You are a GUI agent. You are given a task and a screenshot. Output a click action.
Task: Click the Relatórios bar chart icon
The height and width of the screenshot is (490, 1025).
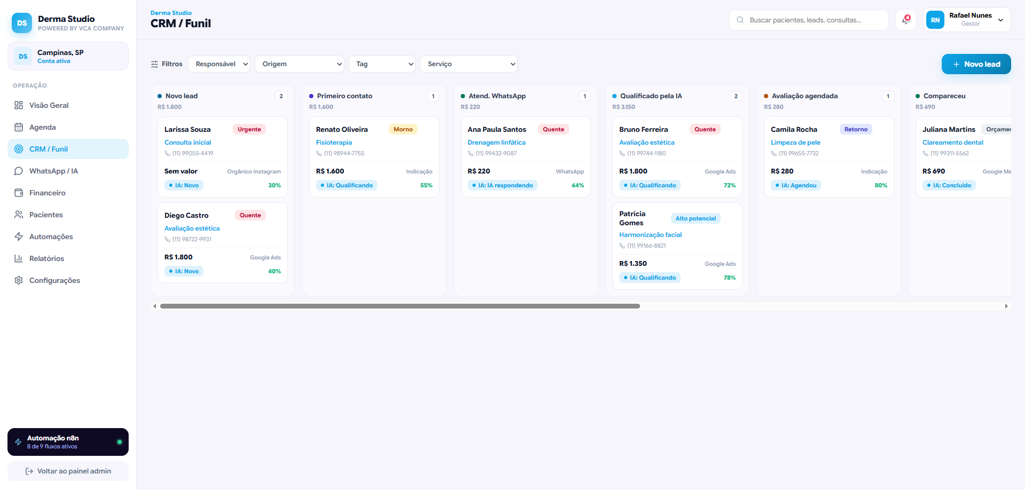click(19, 258)
